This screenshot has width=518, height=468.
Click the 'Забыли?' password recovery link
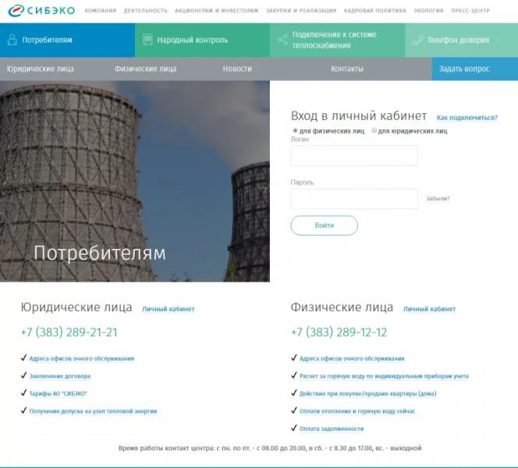click(438, 199)
